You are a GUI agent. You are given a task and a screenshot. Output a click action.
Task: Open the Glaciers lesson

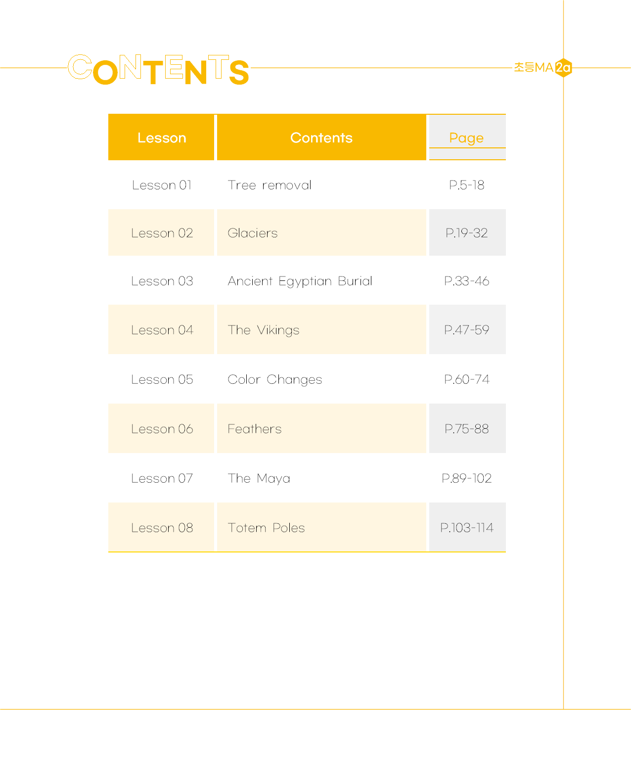click(253, 233)
